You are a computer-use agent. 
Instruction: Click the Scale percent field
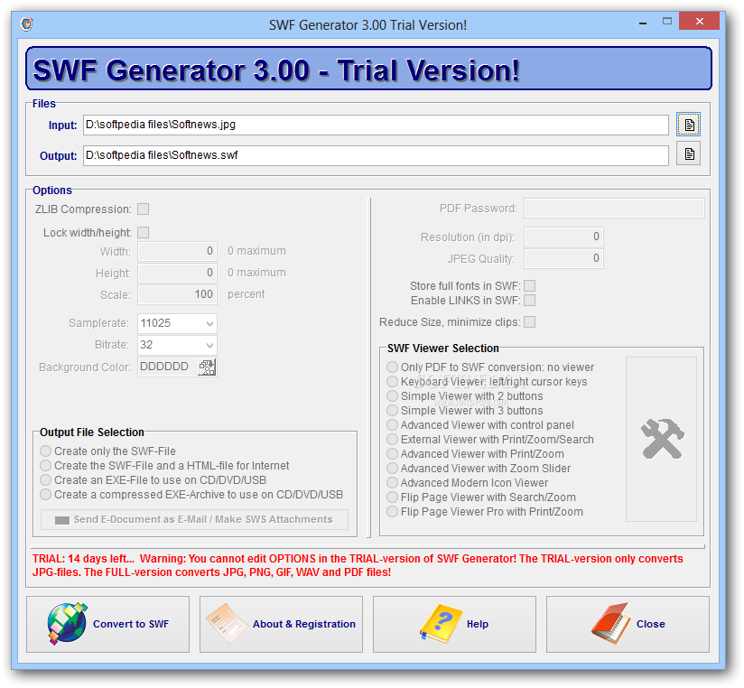click(x=178, y=294)
